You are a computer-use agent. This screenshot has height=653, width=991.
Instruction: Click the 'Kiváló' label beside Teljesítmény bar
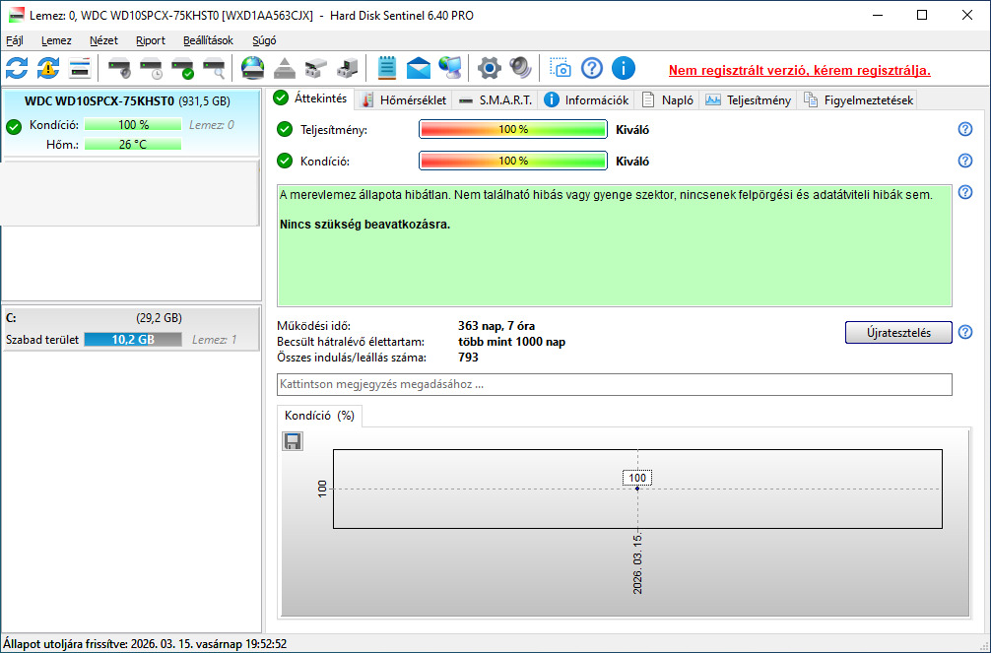[x=632, y=130]
